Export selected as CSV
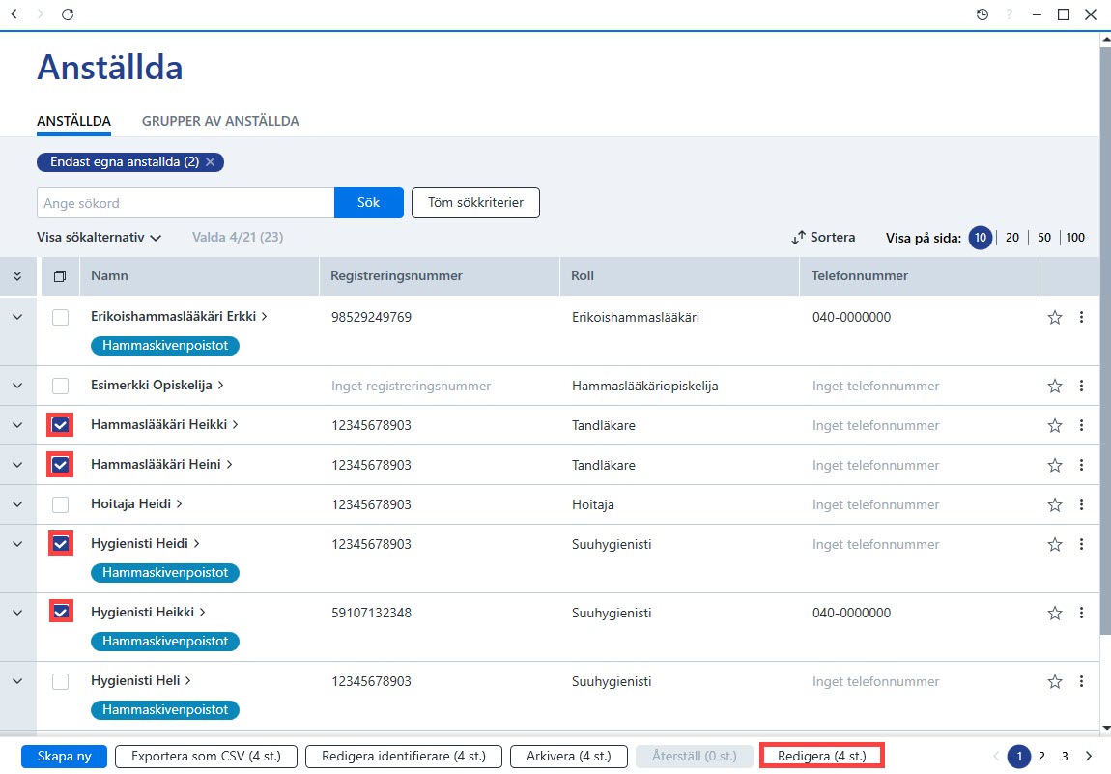The height and width of the screenshot is (774, 1111). [206, 757]
